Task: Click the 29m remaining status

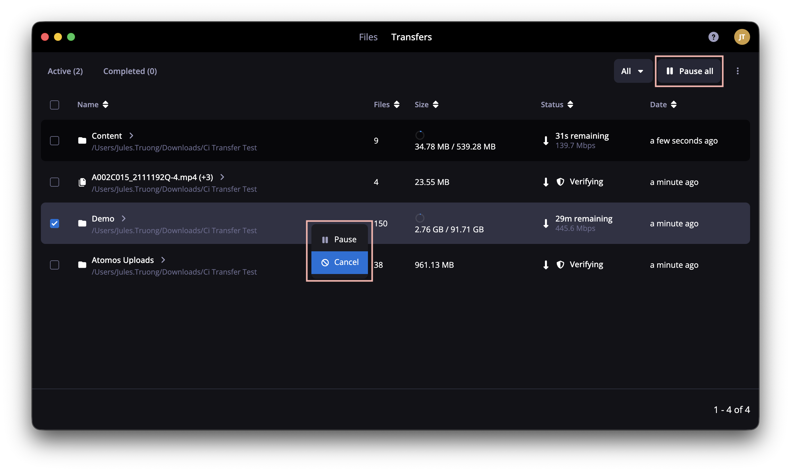Action: (x=584, y=218)
